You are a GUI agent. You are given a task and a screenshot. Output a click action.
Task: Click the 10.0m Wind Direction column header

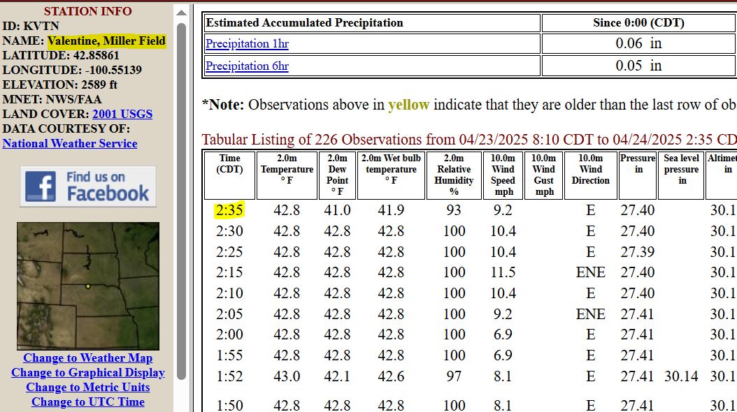coord(591,175)
